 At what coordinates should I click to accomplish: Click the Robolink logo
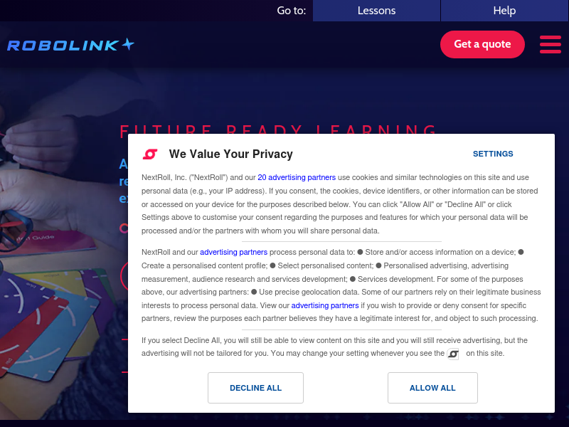click(x=70, y=44)
